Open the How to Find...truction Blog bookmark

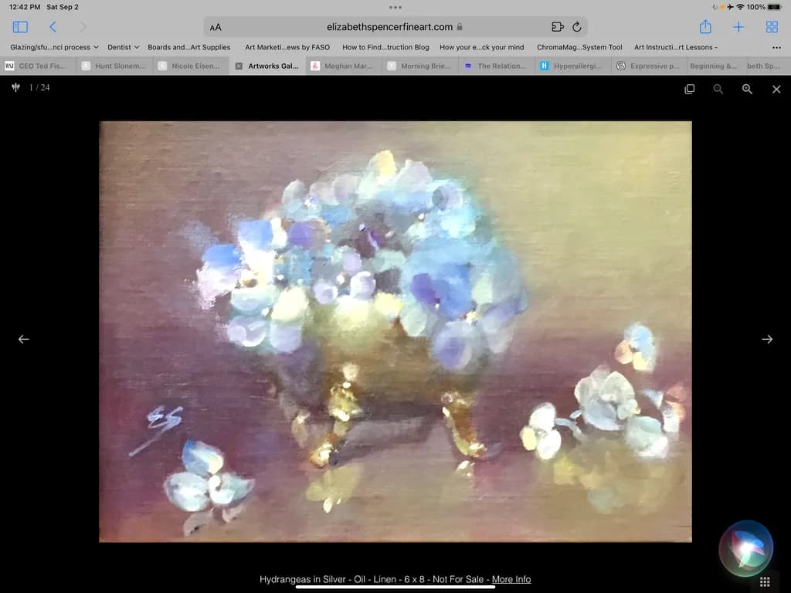[x=385, y=47]
